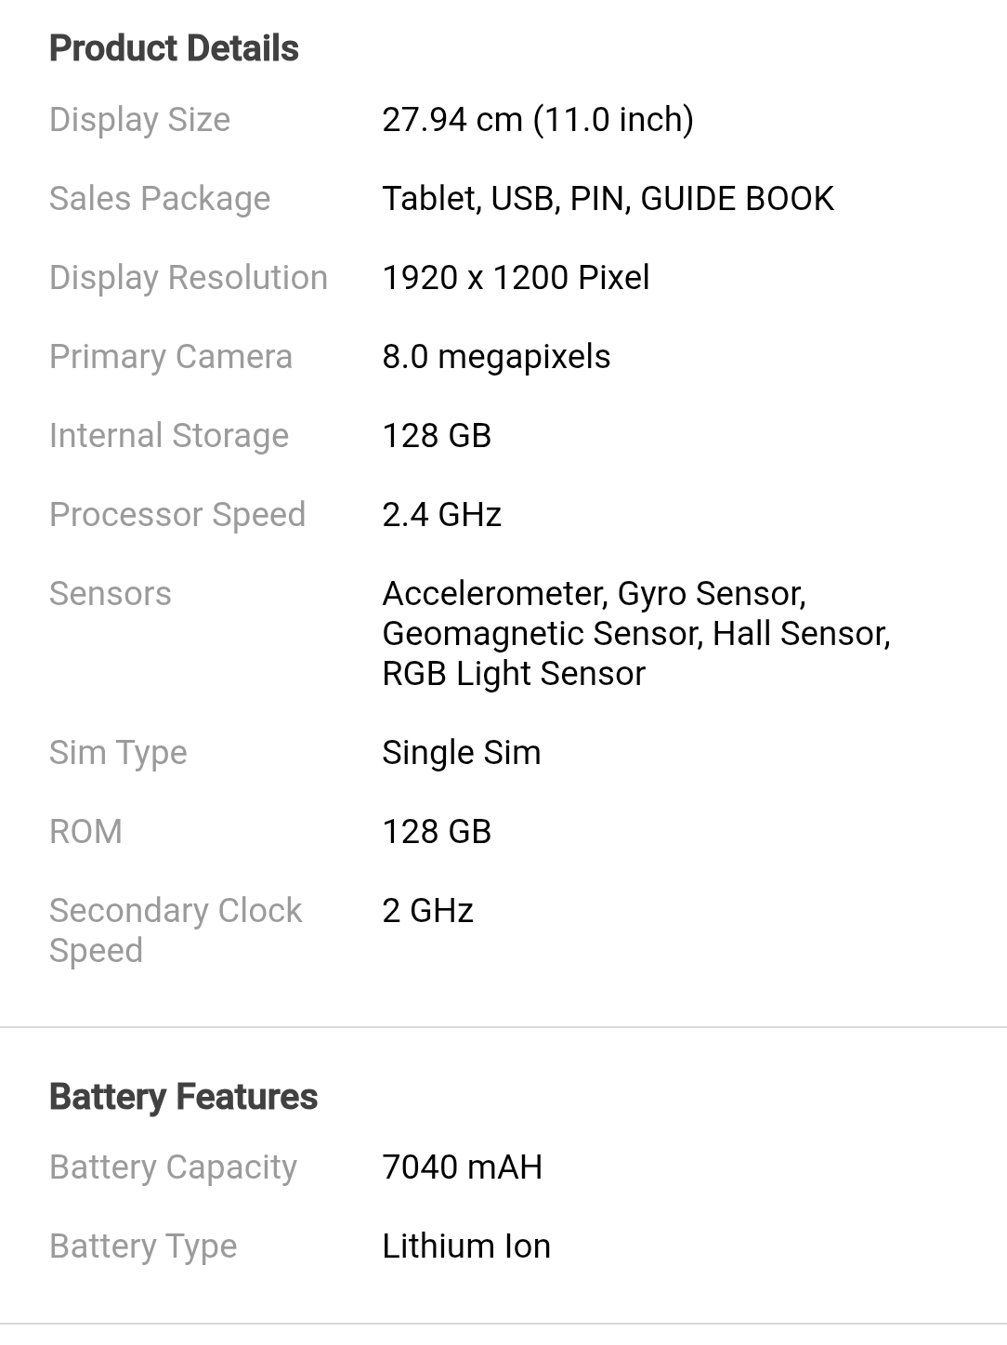The height and width of the screenshot is (1345, 1007).
Task: Select the Lithium Ion battery type value
Action: pyautogui.click(x=465, y=1246)
